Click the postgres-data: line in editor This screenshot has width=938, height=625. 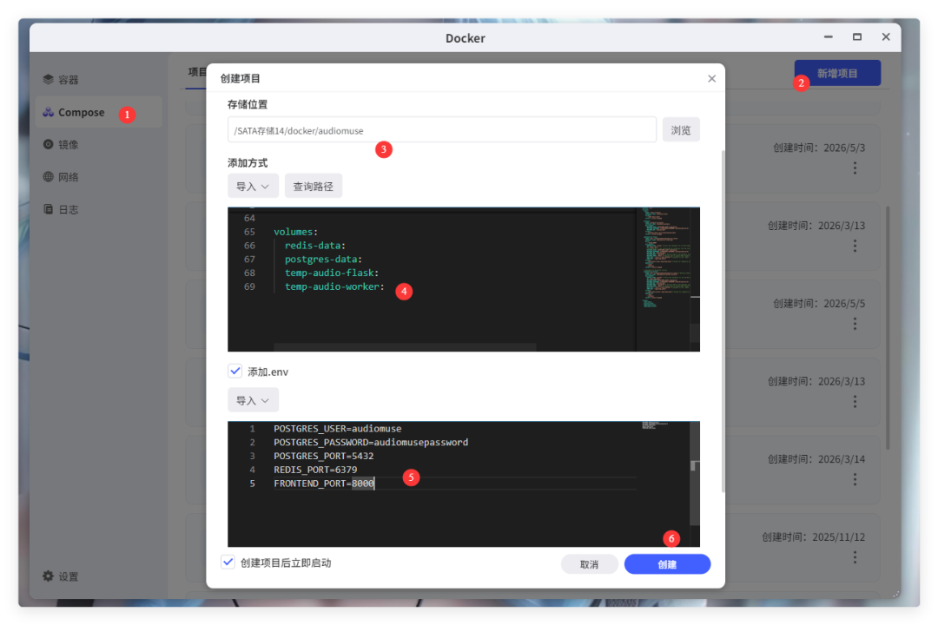[x=323, y=259]
